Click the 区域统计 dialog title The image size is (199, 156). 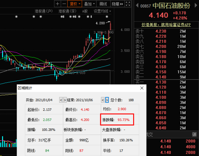[25, 88]
